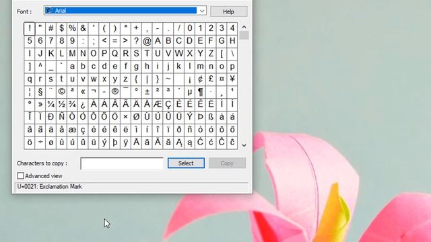431x242 pixels.
Task: Enable the Advanced view checkbox
Action: pyautogui.click(x=20, y=175)
